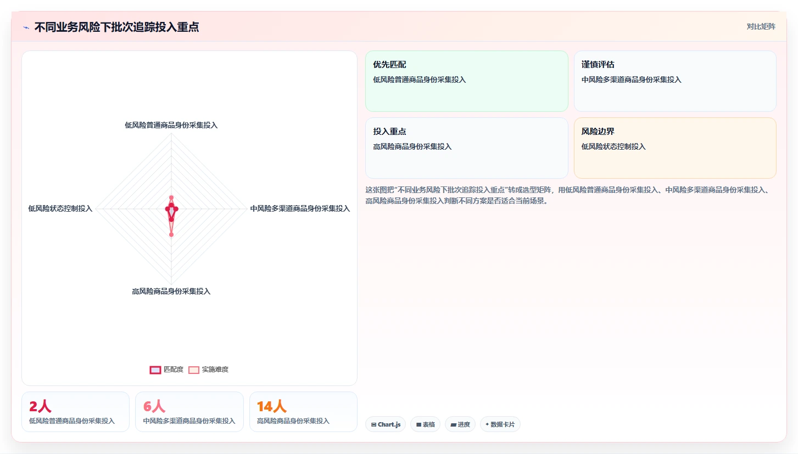The width and height of the screenshot is (798, 454).
Task: Toggle the 匹配度 legend entry
Action: [166, 370]
